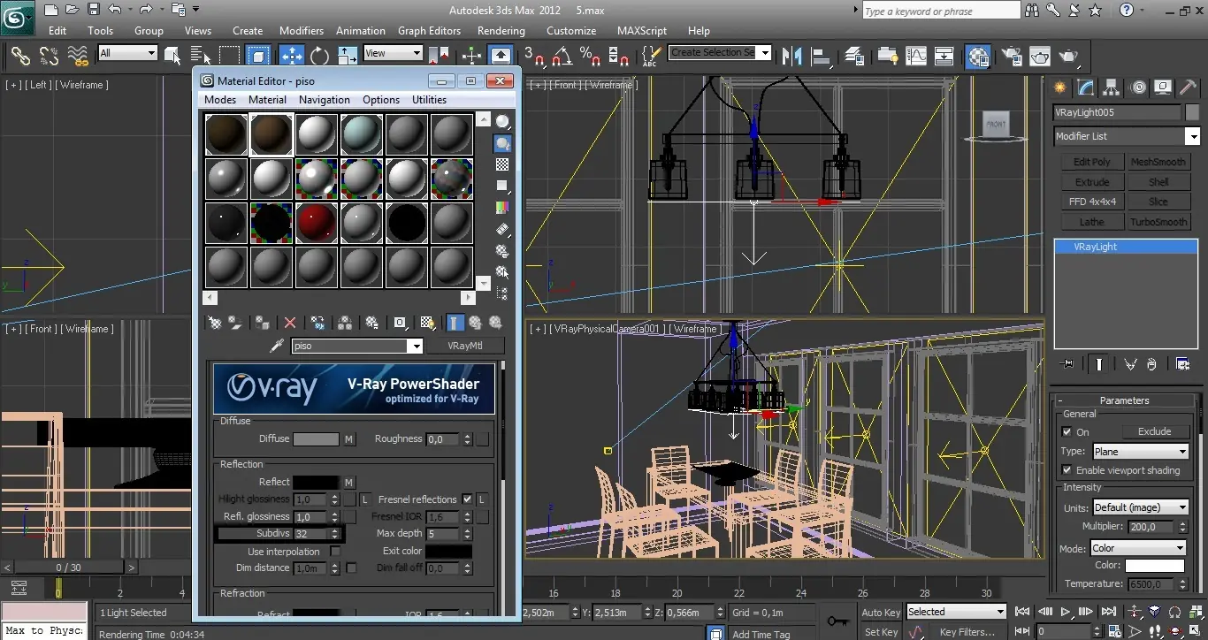Click the Reflect color swatch
1208x640 pixels.
coord(316,482)
